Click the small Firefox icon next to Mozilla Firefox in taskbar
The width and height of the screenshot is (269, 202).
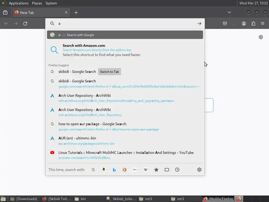pyautogui.click(x=239, y=199)
